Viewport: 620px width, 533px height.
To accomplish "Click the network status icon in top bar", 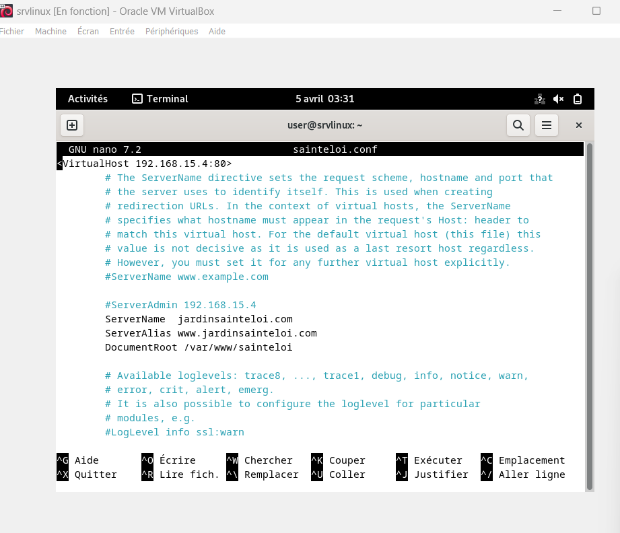I will tap(539, 99).
